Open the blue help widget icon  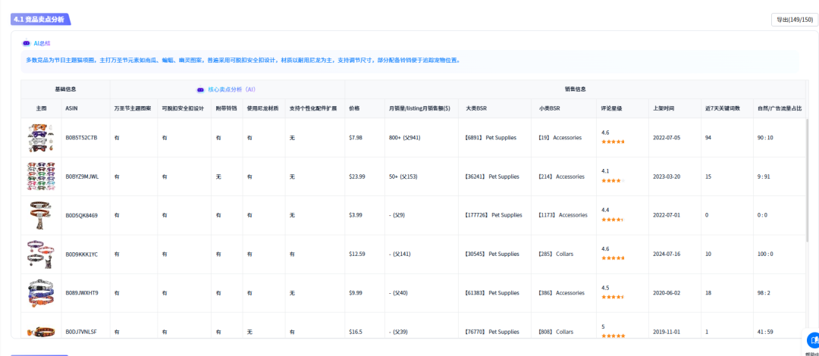pos(812,340)
